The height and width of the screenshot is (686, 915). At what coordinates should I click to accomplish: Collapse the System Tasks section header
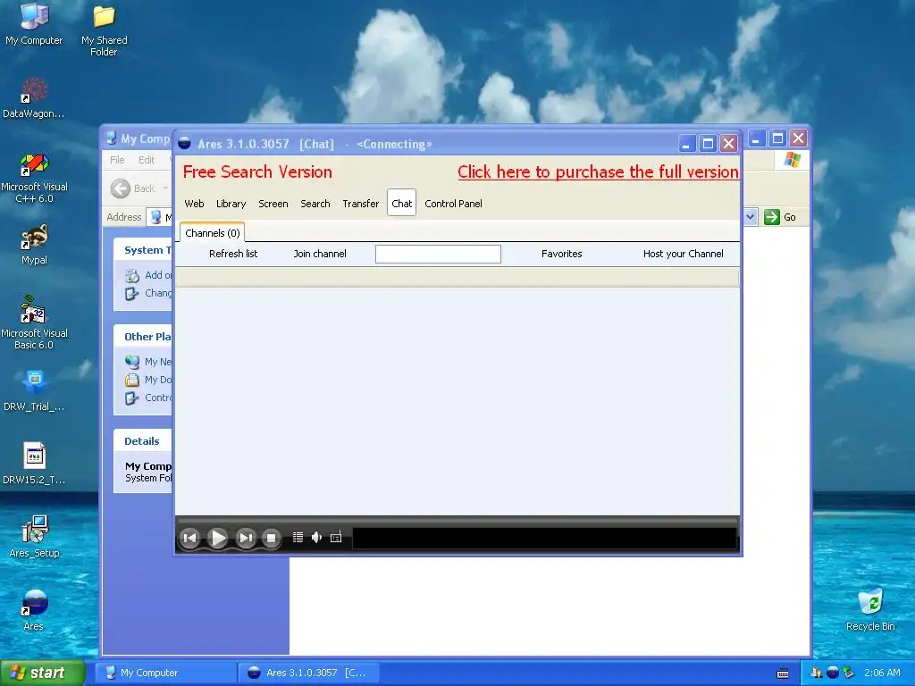143,250
